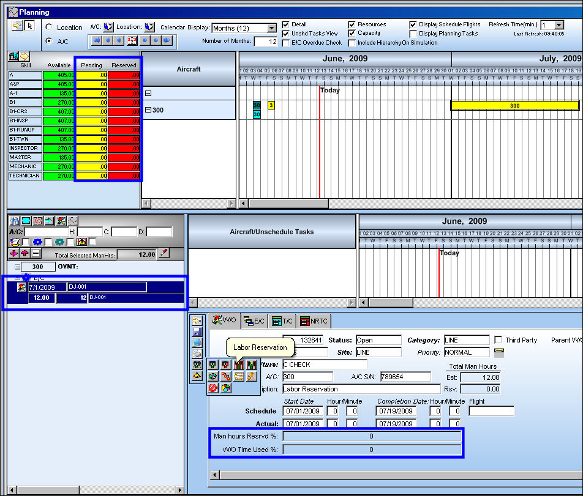Click the pie chart icon in the popup toolbar
The width and height of the screenshot is (583, 496).
(226, 388)
